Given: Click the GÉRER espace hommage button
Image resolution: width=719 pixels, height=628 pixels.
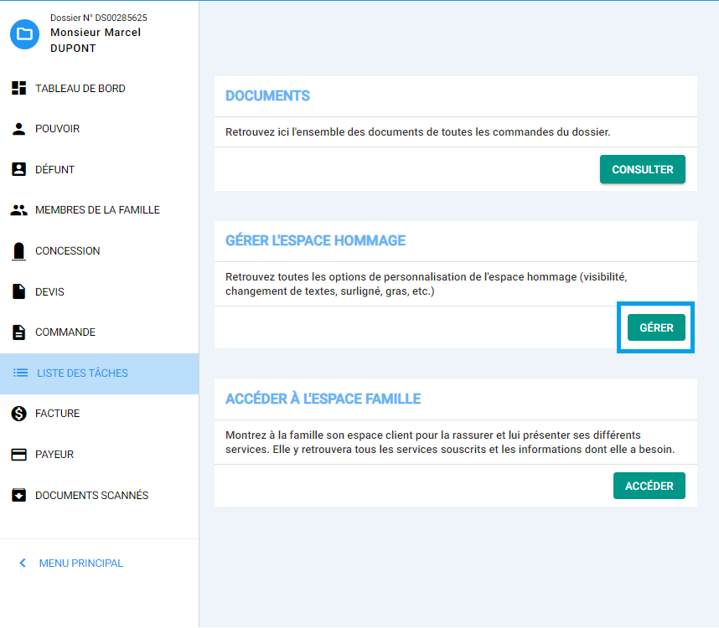Looking at the screenshot, I should point(656,327).
